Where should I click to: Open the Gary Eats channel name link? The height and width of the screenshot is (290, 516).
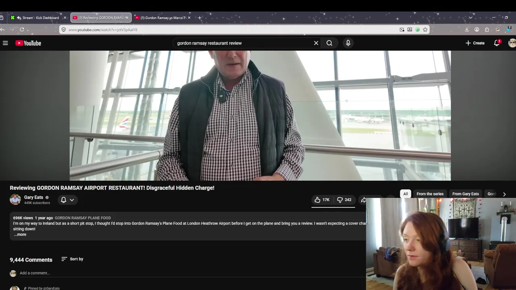point(33,197)
